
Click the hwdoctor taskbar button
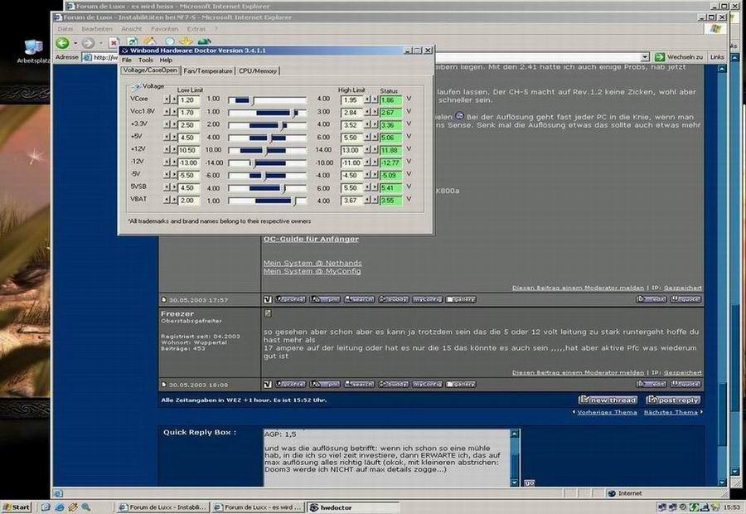coord(352,508)
